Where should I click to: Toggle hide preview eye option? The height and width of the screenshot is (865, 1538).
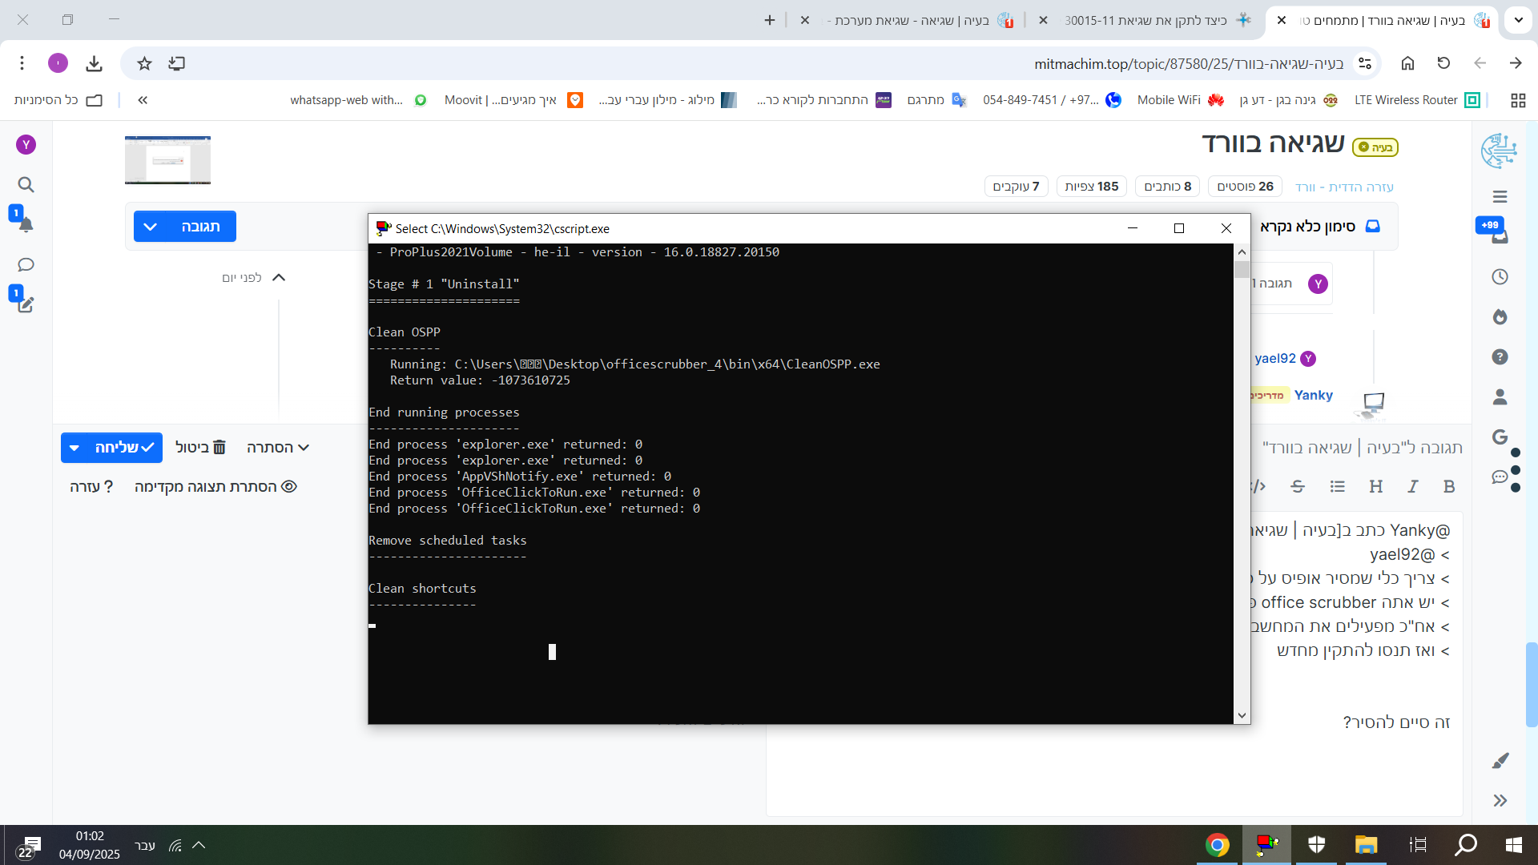[x=215, y=486]
